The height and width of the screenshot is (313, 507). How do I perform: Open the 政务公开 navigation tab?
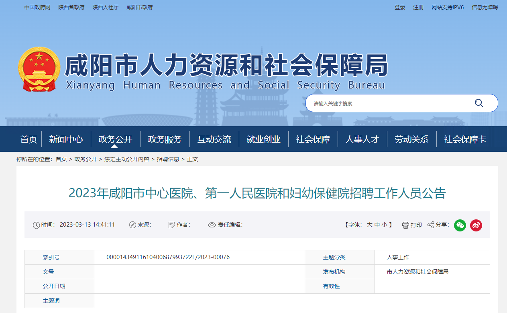115,139
